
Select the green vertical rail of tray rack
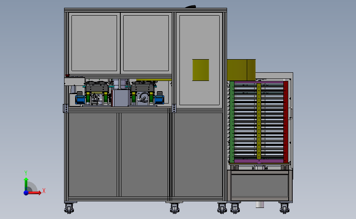[232, 122]
